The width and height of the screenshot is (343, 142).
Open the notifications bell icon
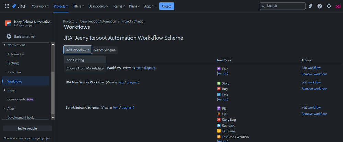(310, 6)
